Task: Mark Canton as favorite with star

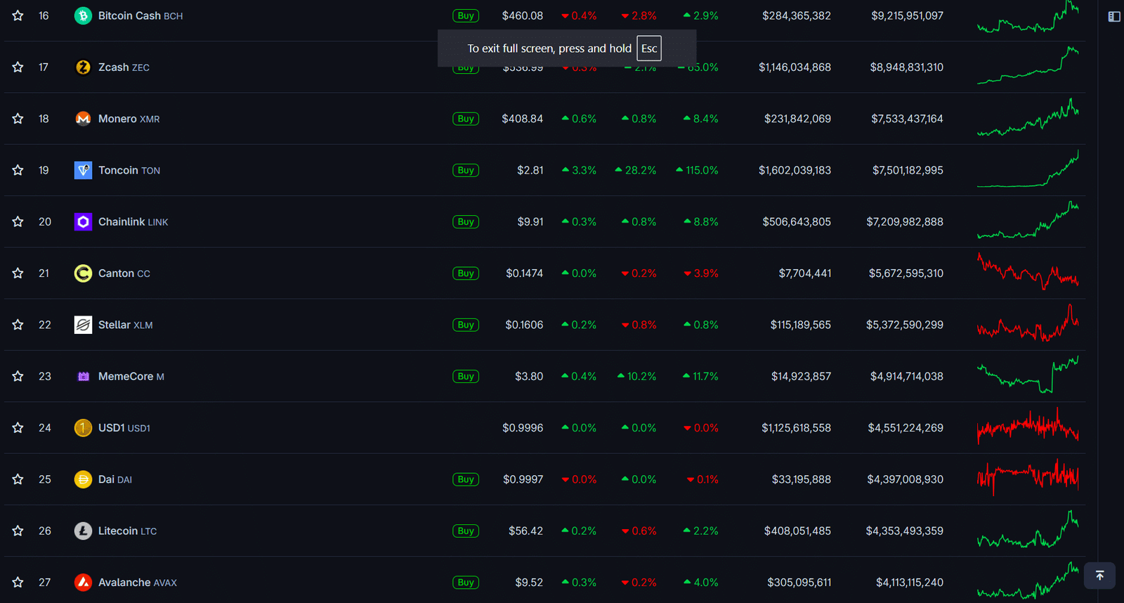Action: (18, 273)
